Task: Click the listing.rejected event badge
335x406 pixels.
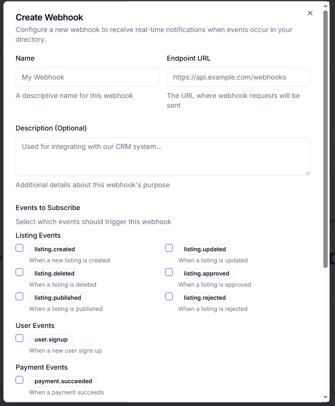Action: click(204, 297)
